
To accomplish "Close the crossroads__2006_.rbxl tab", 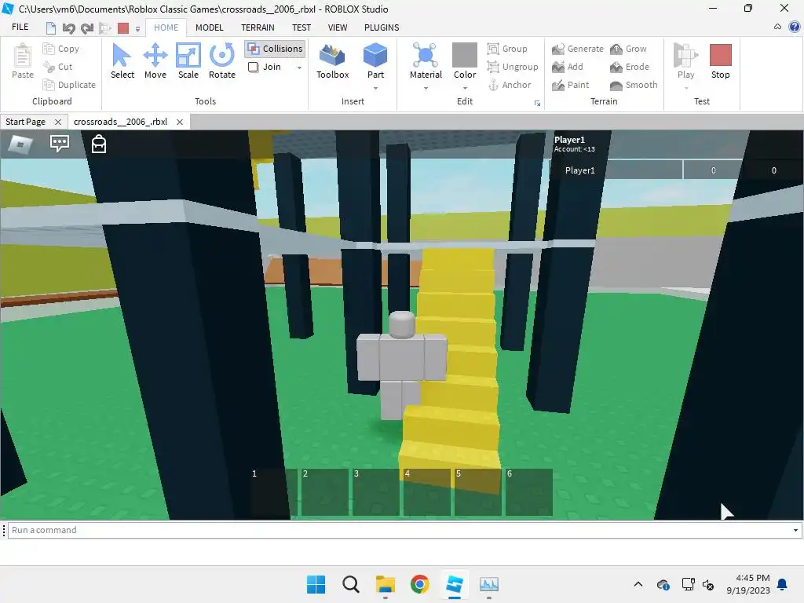I will pos(180,122).
